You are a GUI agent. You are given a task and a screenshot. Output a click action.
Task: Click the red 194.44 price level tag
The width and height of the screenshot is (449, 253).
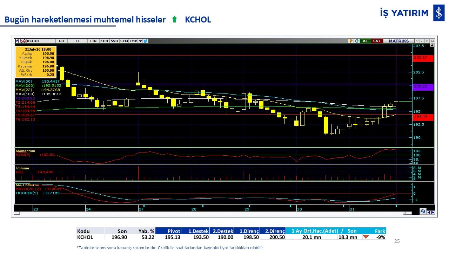(x=423, y=117)
